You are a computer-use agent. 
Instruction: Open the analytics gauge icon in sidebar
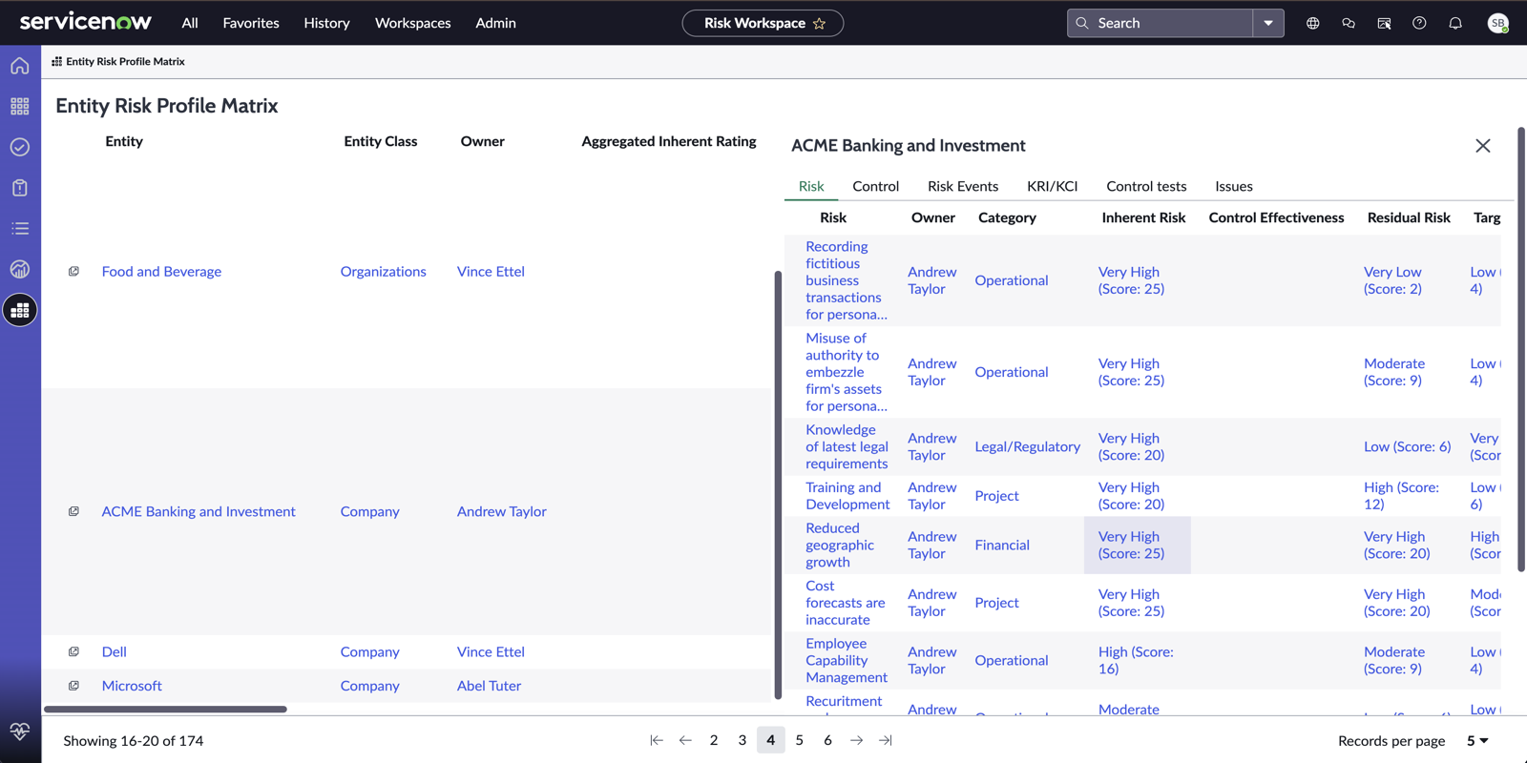click(x=20, y=269)
